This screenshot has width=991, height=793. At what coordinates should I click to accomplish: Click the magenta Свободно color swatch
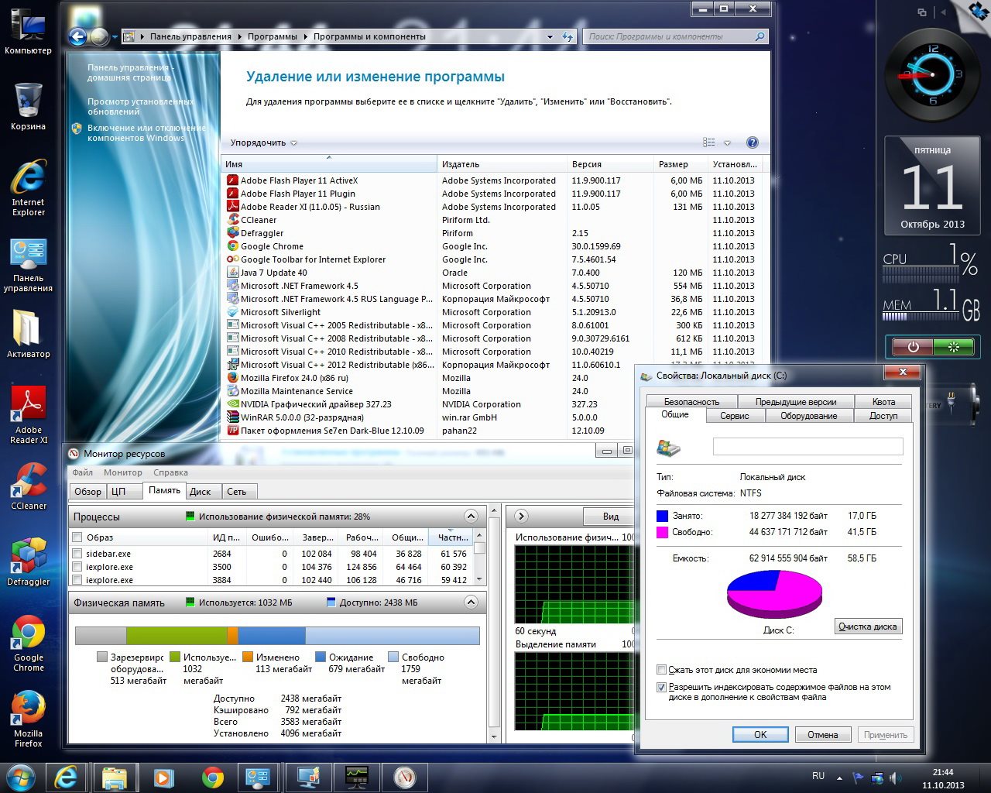[x=662, y=533]
